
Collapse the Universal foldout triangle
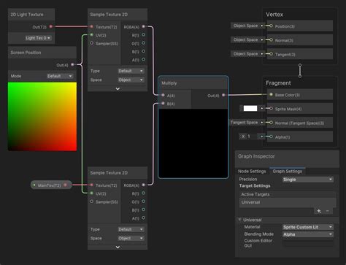click(x=239, y=220)
